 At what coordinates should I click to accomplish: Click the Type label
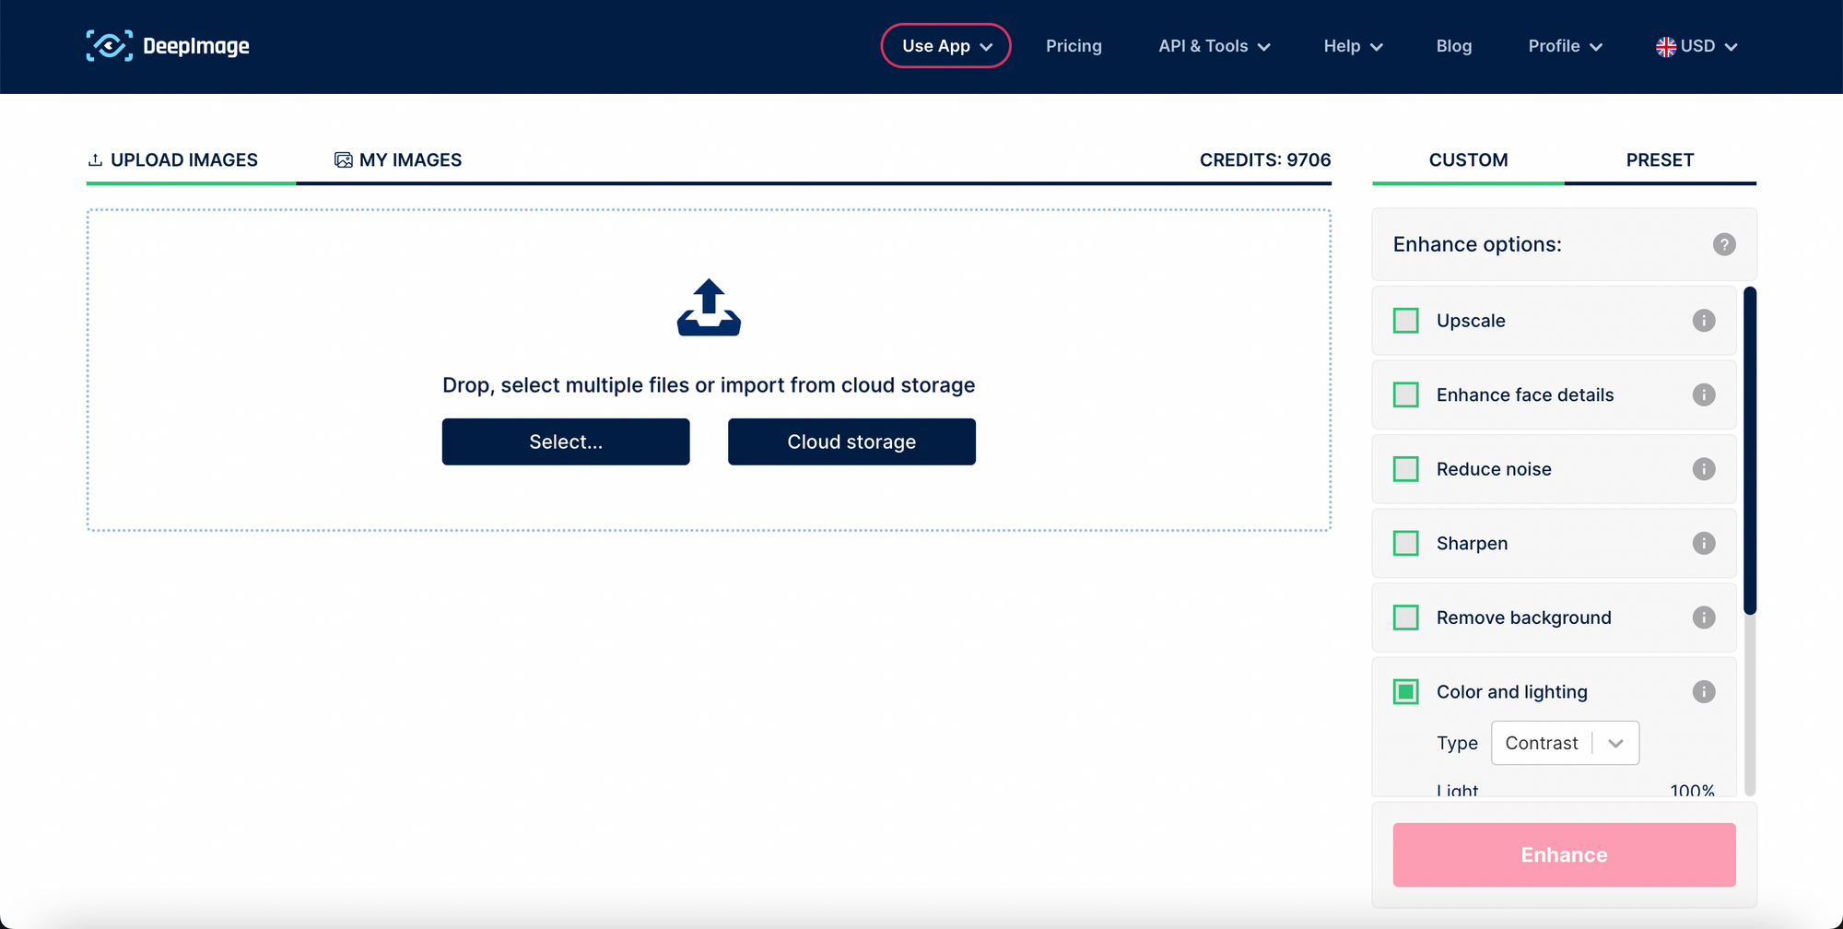[x=1457, y=743]
